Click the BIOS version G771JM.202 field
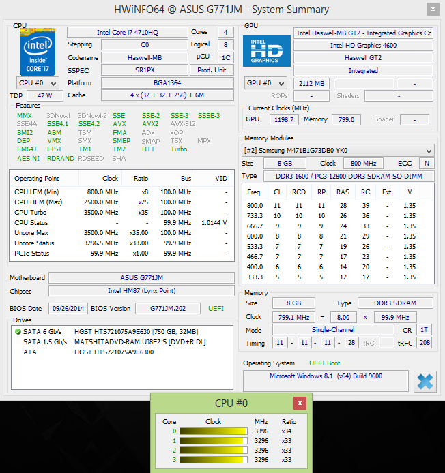 pos(168,308)
